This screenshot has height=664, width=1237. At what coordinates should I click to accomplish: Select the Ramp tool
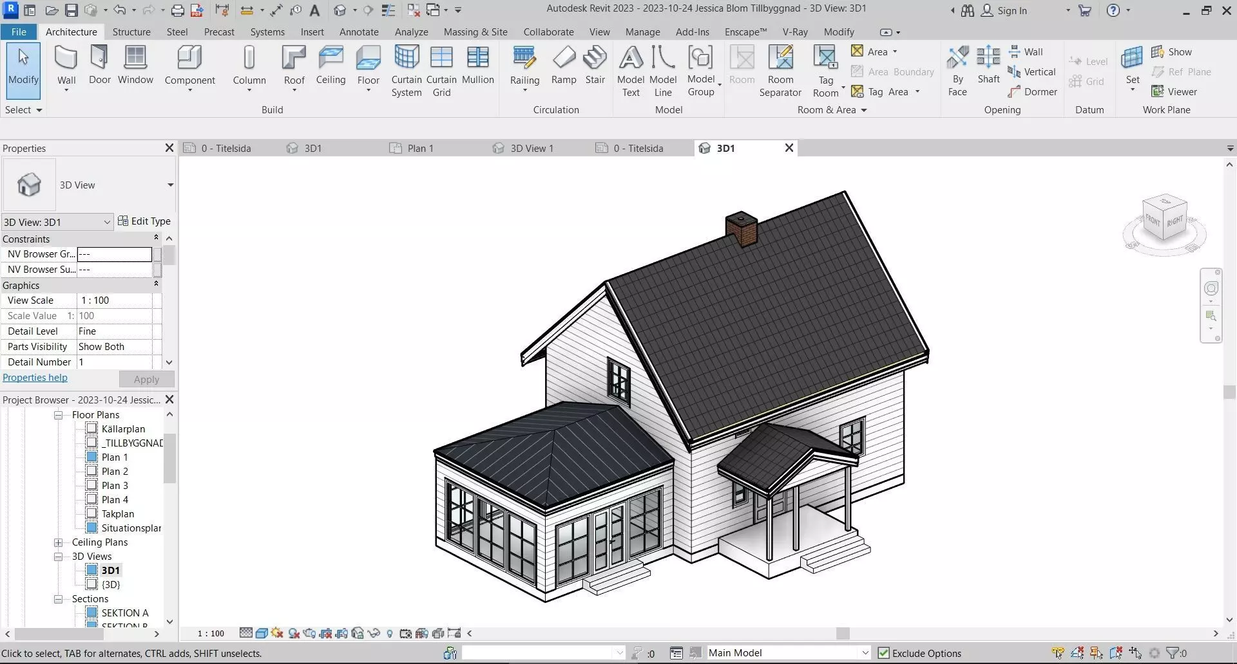click(x=564, y=66)
